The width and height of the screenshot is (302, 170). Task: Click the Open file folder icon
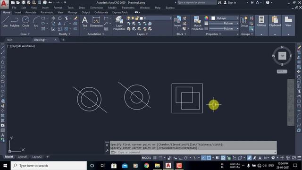(18, 2)
